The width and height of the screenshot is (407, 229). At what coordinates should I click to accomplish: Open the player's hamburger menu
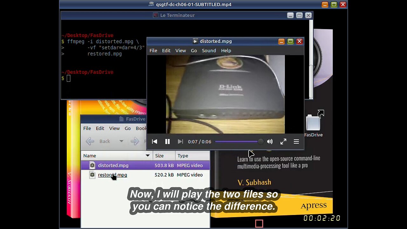point(296,142)
